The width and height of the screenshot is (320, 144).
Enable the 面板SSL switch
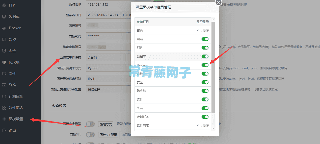(90, 135)
